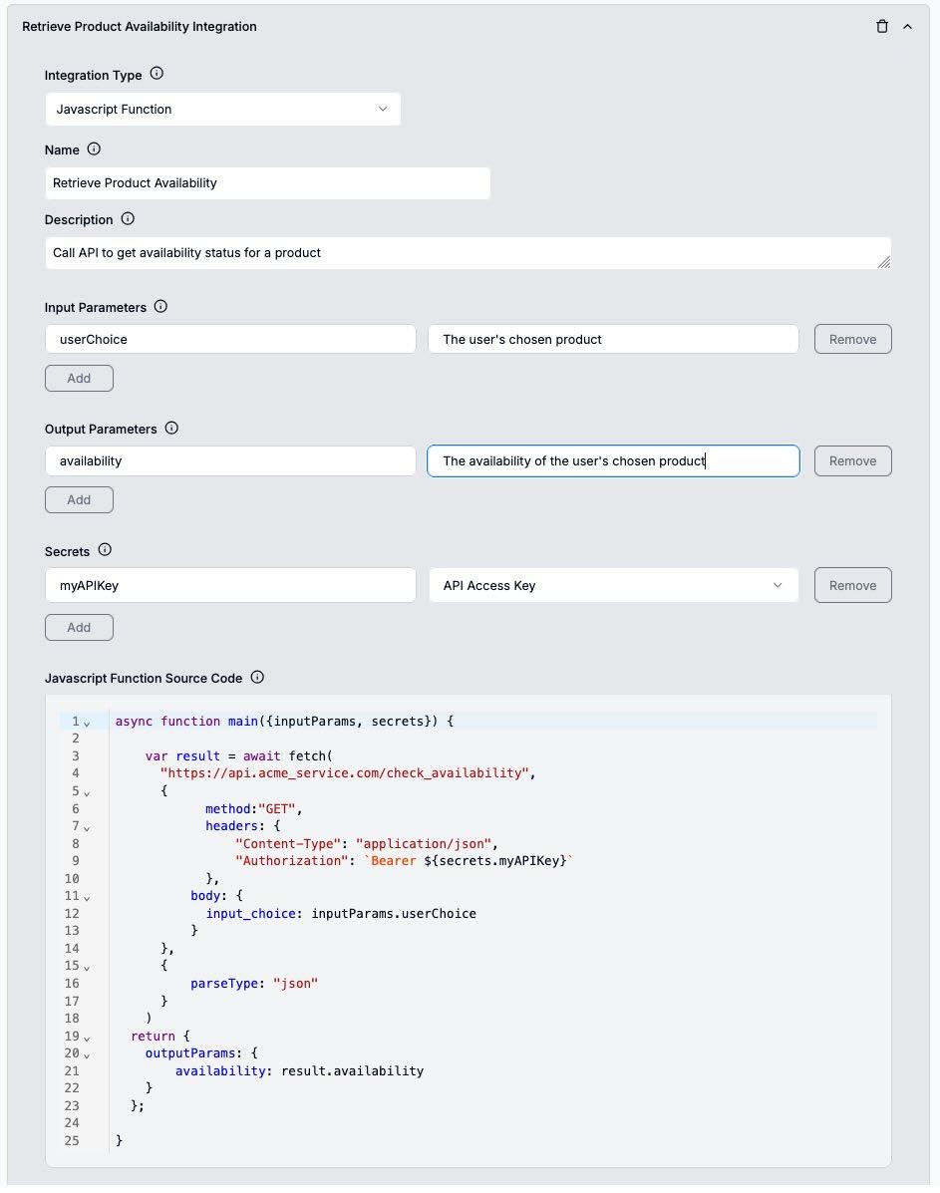The image size is (940, 1193).
Task: Add a new secret
Action: [x=79, y=628]
